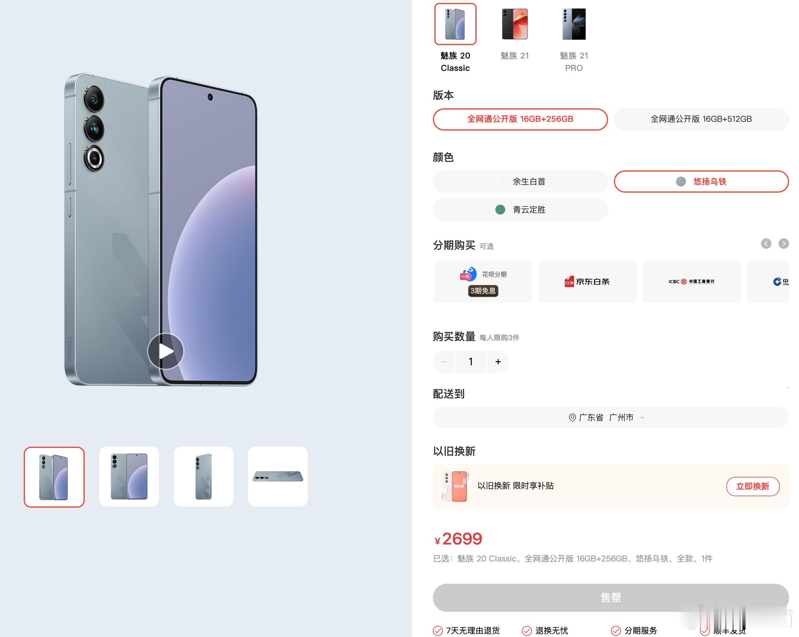The image size is (799, 637).
Task: Choose ICBC 中国工商银行 installment option
Action: click(x=692, y=281)
